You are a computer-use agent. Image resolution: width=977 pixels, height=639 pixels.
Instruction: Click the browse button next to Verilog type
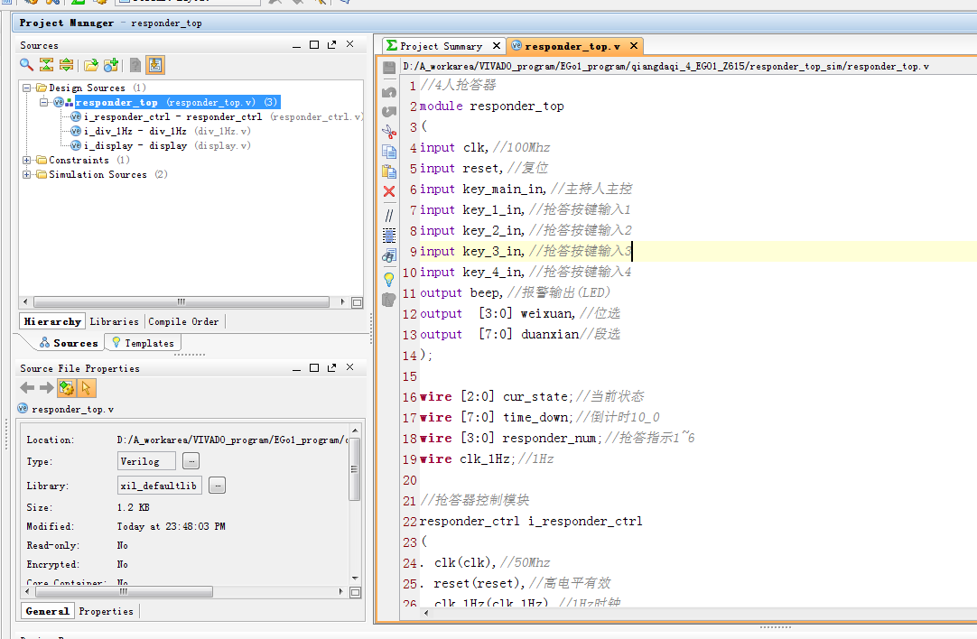coord(191,461)
